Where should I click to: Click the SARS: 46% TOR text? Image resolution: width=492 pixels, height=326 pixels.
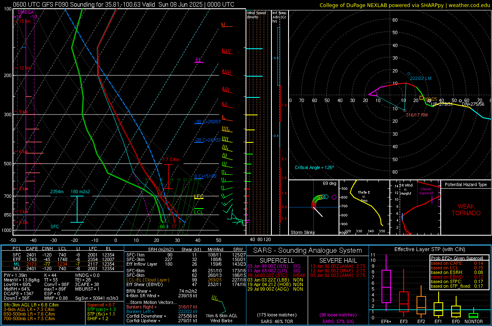pos(276,321)
